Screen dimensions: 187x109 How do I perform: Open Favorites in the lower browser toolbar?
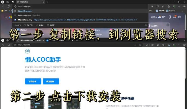(x=158, y=45)
